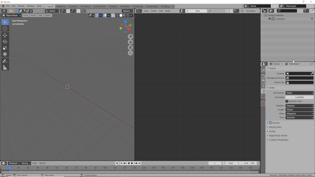
Task: Activate the Rotate tool
Action: [5, 42]
